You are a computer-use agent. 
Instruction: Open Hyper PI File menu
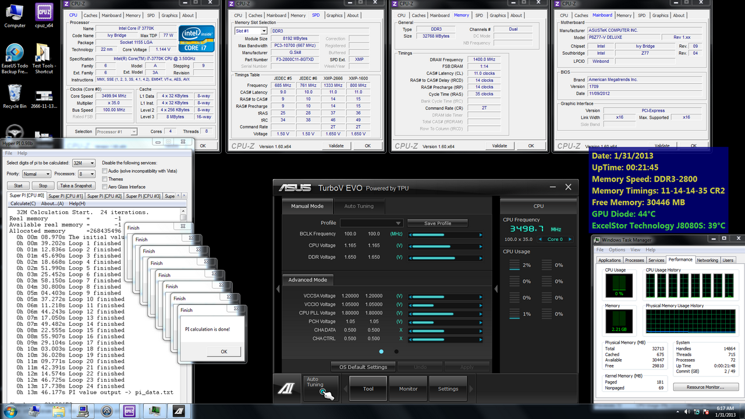(x=8, y=153)
